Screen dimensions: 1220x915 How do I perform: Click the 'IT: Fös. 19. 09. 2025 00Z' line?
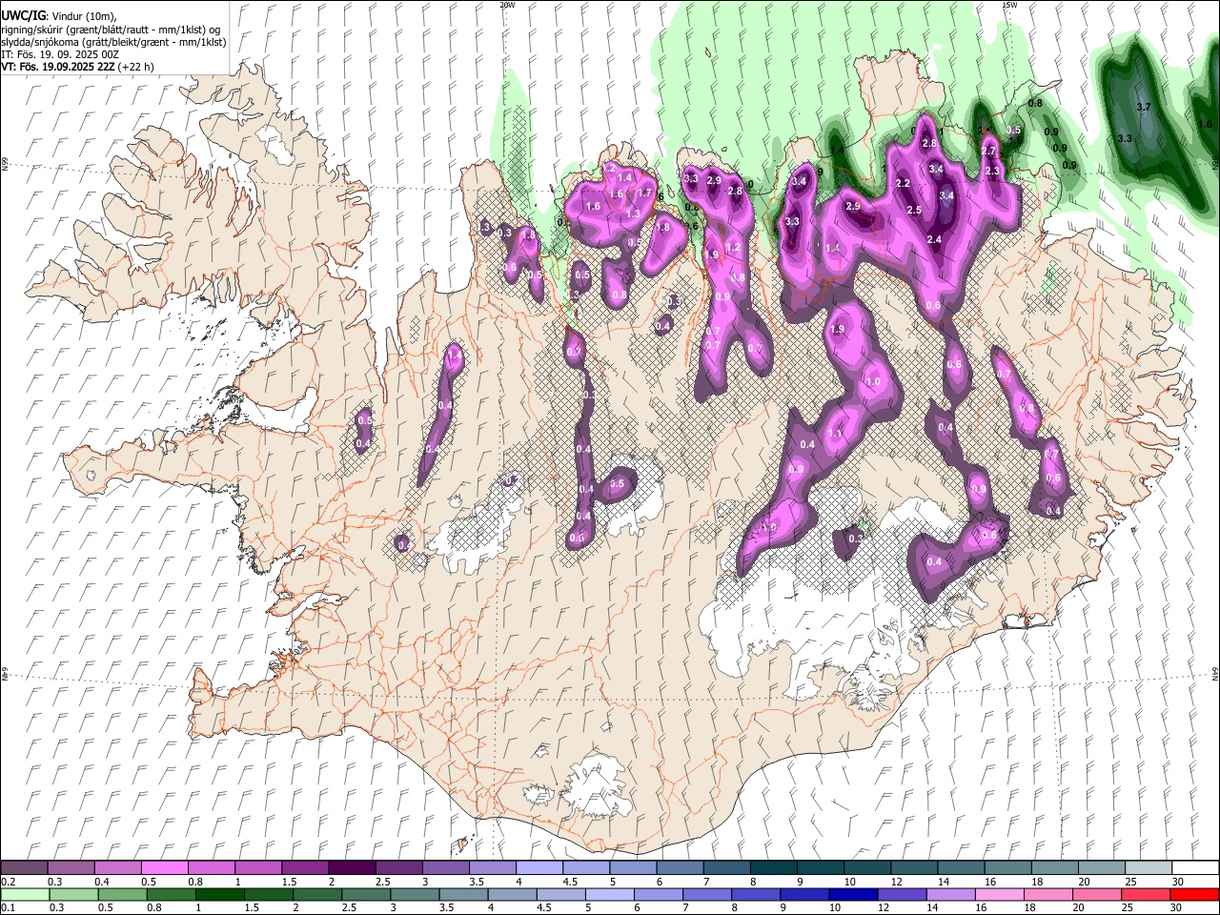click(60, 54)
